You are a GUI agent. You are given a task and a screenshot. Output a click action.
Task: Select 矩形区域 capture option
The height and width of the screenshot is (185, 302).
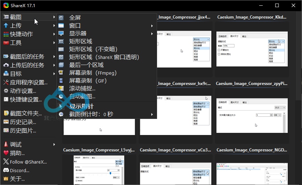tap(107, 41)
